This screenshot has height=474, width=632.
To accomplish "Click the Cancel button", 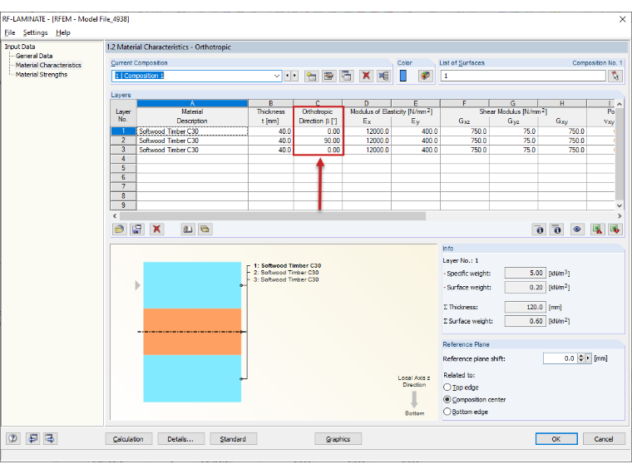I will (604, 439).
